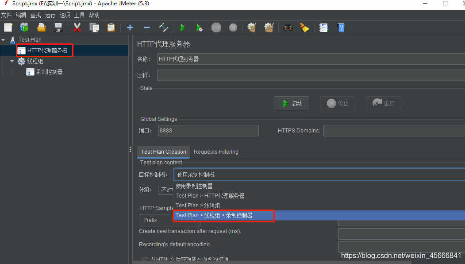Viewport: 465px width, 264px height.
Task: Collapse all tree nodes with minus icon
Action: [147, 27]
